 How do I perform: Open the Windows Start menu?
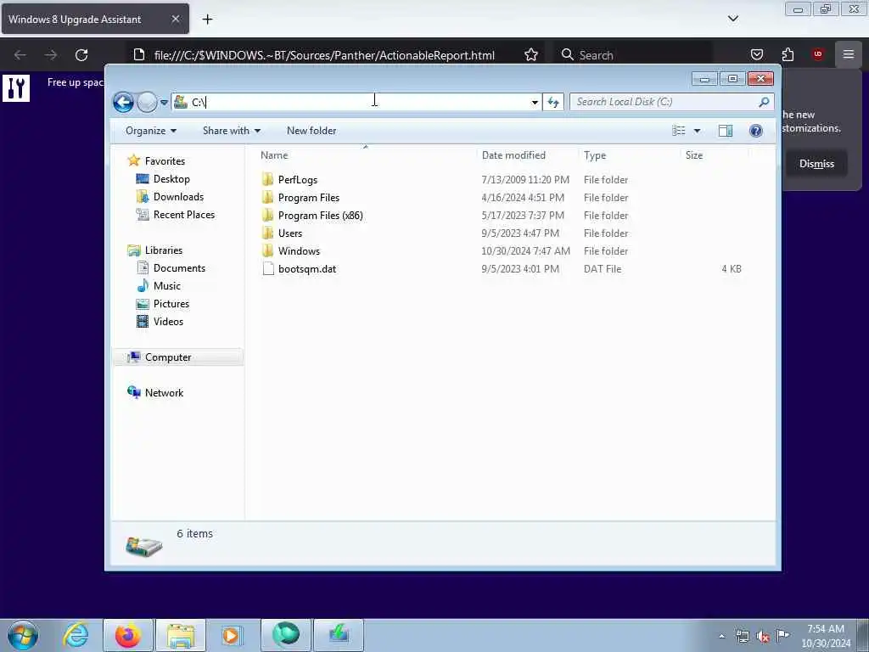coord(22,635)
